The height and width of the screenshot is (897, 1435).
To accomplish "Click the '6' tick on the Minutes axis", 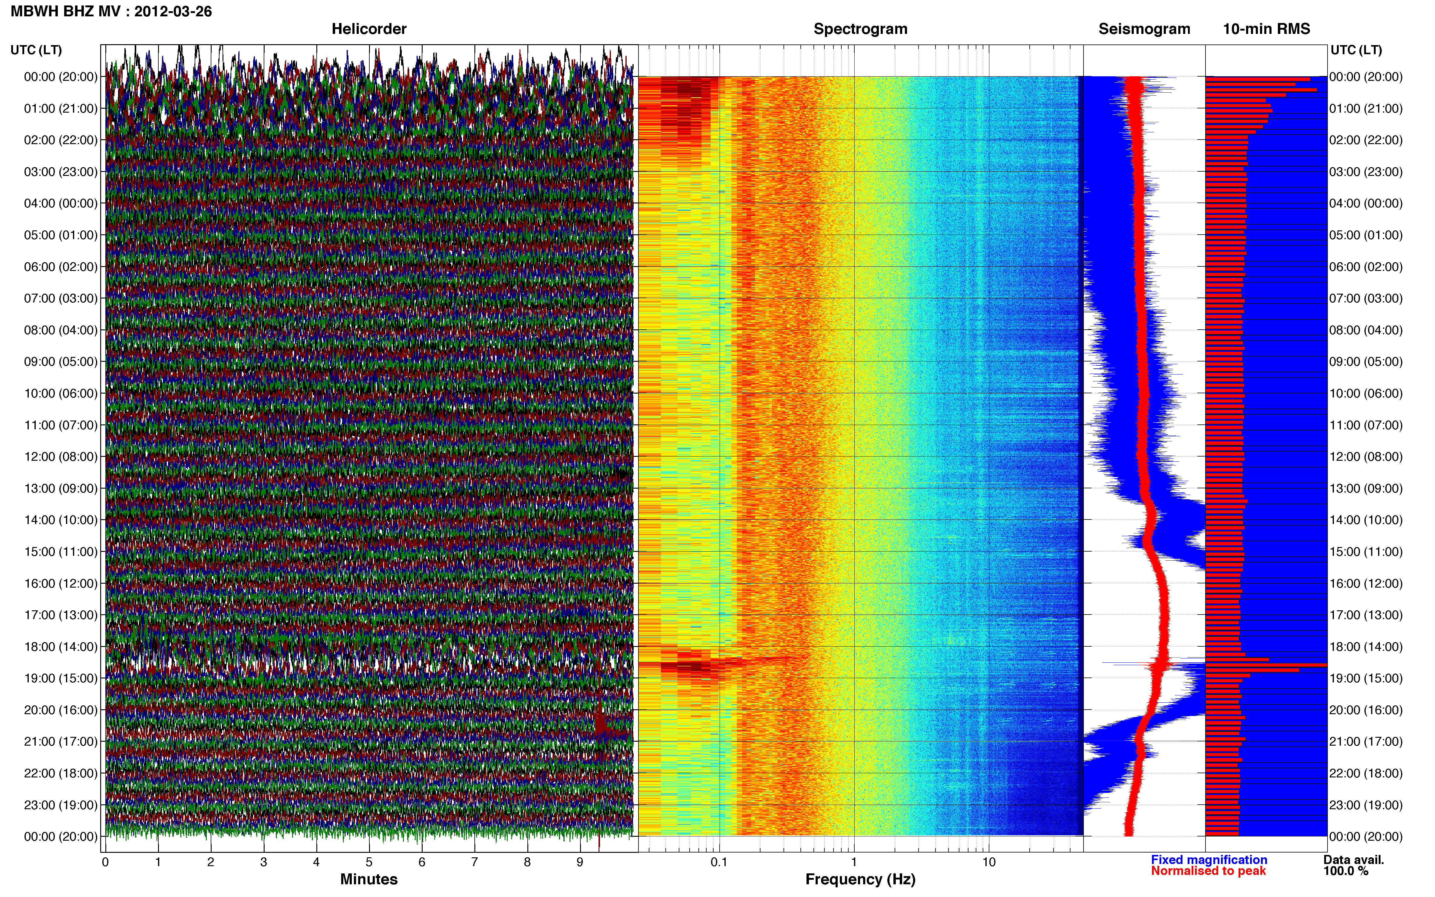I will (x=422, y=862).
